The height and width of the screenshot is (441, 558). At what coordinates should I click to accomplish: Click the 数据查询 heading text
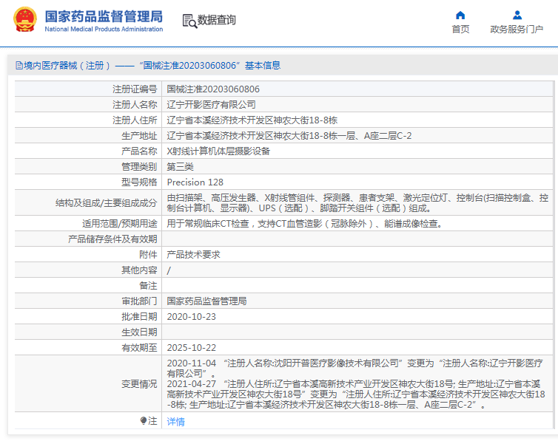[217, 20]
